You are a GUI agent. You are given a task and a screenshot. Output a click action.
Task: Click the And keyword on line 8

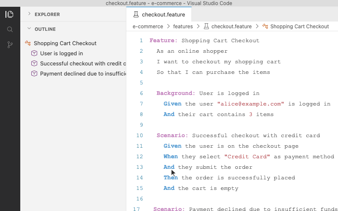169,114
